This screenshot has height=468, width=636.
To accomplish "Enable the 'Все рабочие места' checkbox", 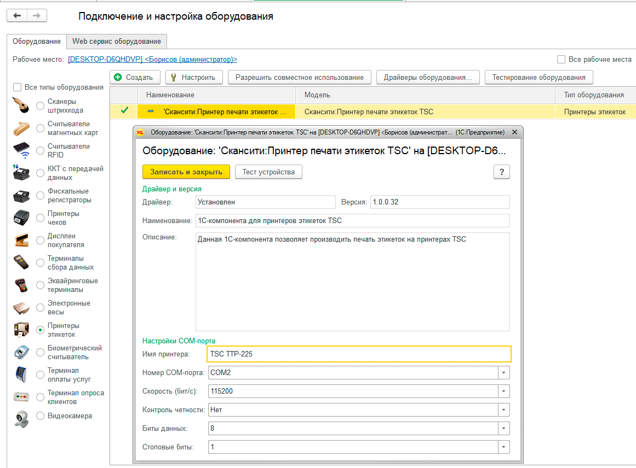I will 561,59.
